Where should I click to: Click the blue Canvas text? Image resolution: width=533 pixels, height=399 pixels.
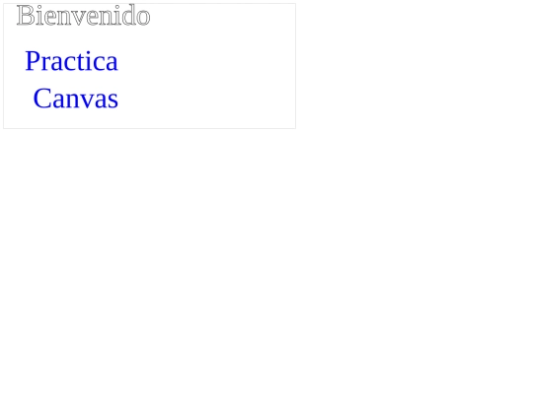[75, 99]
